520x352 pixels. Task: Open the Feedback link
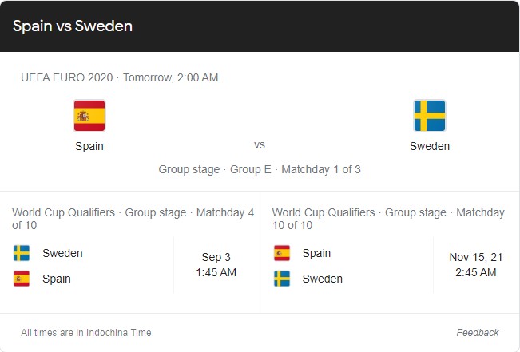(x=478, y=332)
